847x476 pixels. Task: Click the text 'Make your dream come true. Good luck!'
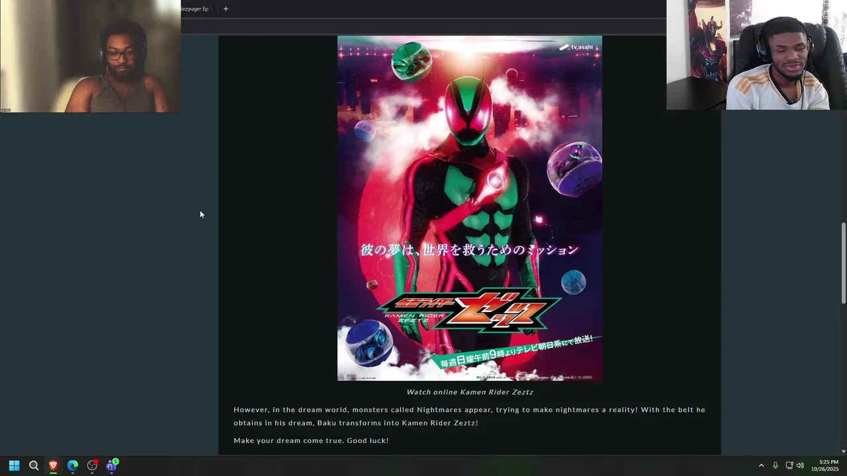tap(311, 440)
